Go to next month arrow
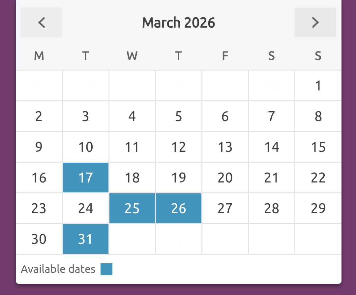The image size is (356, 295). click(315, 22)
